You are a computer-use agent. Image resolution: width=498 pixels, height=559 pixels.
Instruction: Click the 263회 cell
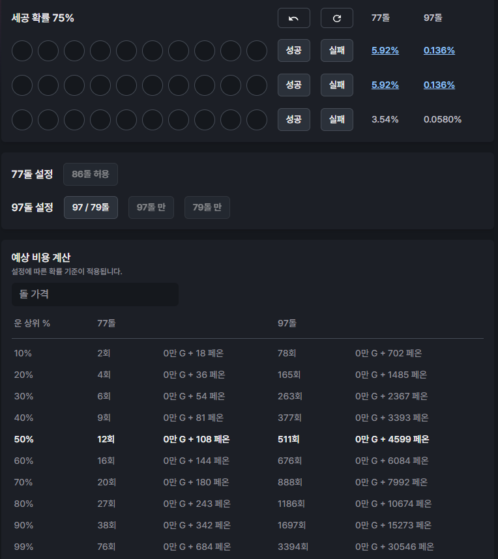[290, 396]
